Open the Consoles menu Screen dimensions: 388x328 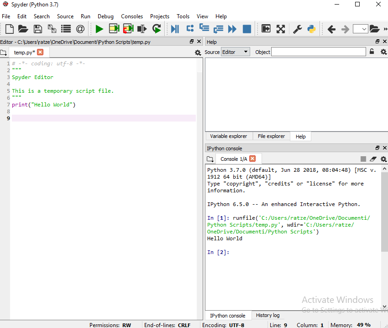(132, 16)
